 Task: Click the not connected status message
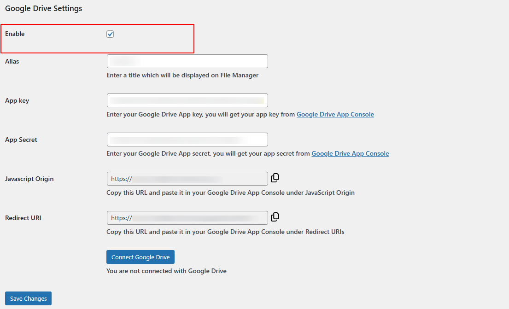(166, 271)
